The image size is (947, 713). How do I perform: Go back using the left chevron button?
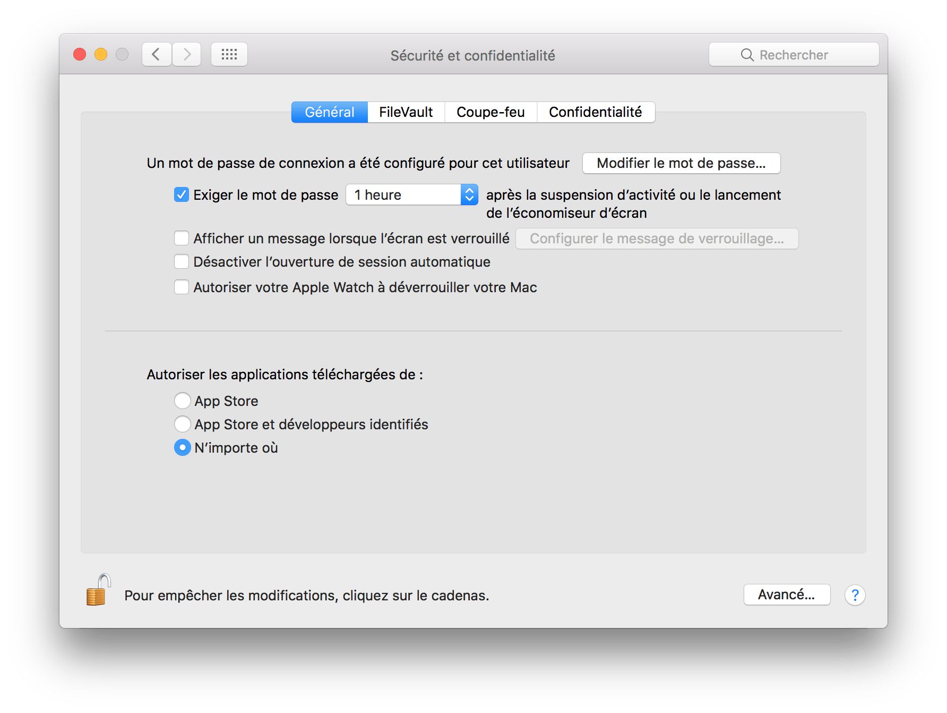click(156, 54)
